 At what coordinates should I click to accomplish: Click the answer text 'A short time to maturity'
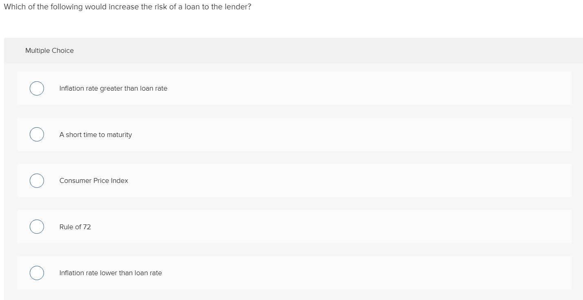pyautogui.click(x=96, y=135)
